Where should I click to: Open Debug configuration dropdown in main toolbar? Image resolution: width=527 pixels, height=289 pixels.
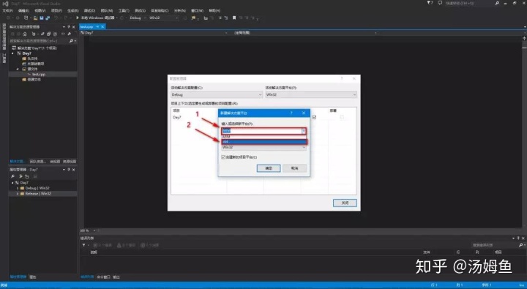click(x=138, y=18)
